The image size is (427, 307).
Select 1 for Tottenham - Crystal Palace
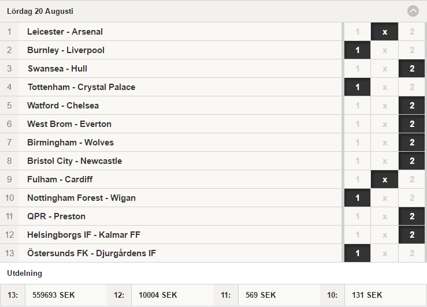[x=357, y=87]
